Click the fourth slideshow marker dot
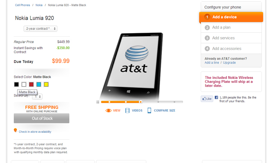The image size is (274, 163). pyautogui.click(x=158, y=102)
